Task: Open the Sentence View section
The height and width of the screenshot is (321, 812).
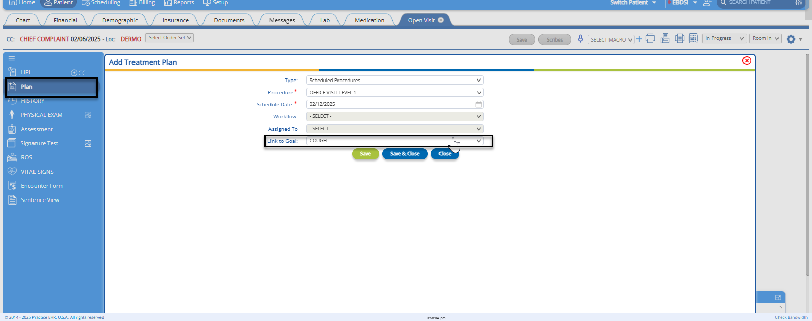Action: pos(40,200)
